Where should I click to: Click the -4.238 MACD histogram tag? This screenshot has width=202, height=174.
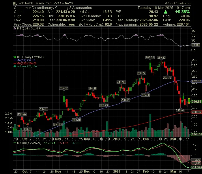tap(196, 160)
